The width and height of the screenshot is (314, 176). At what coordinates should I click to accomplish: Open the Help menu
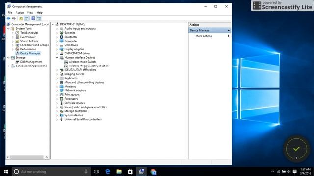(x=39, y=13)
